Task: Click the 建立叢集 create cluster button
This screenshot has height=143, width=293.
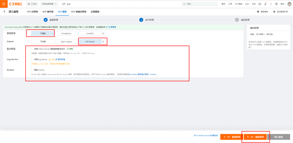Action: click(279, 137)
